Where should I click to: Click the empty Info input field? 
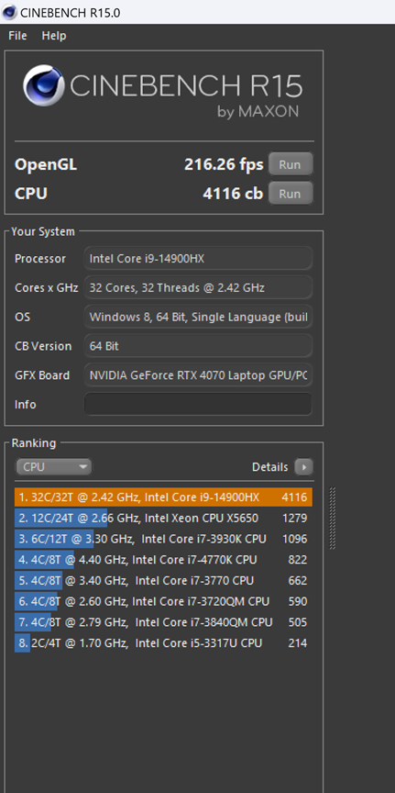(198, 405)
